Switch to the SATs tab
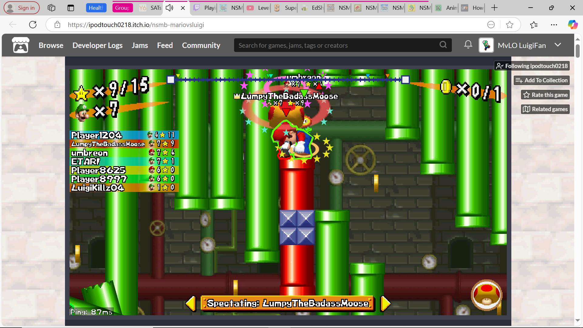The height and width of the screenshot is (328, 583). pyautogui.click(x=150, y=8)
